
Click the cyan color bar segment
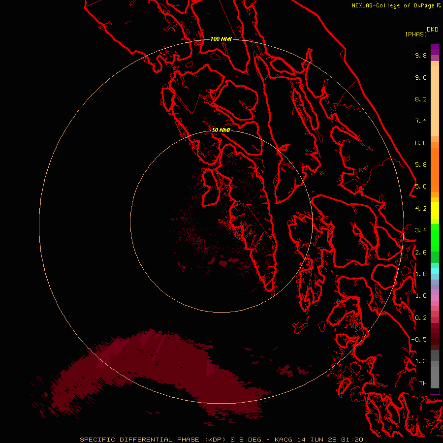[435, 271]
